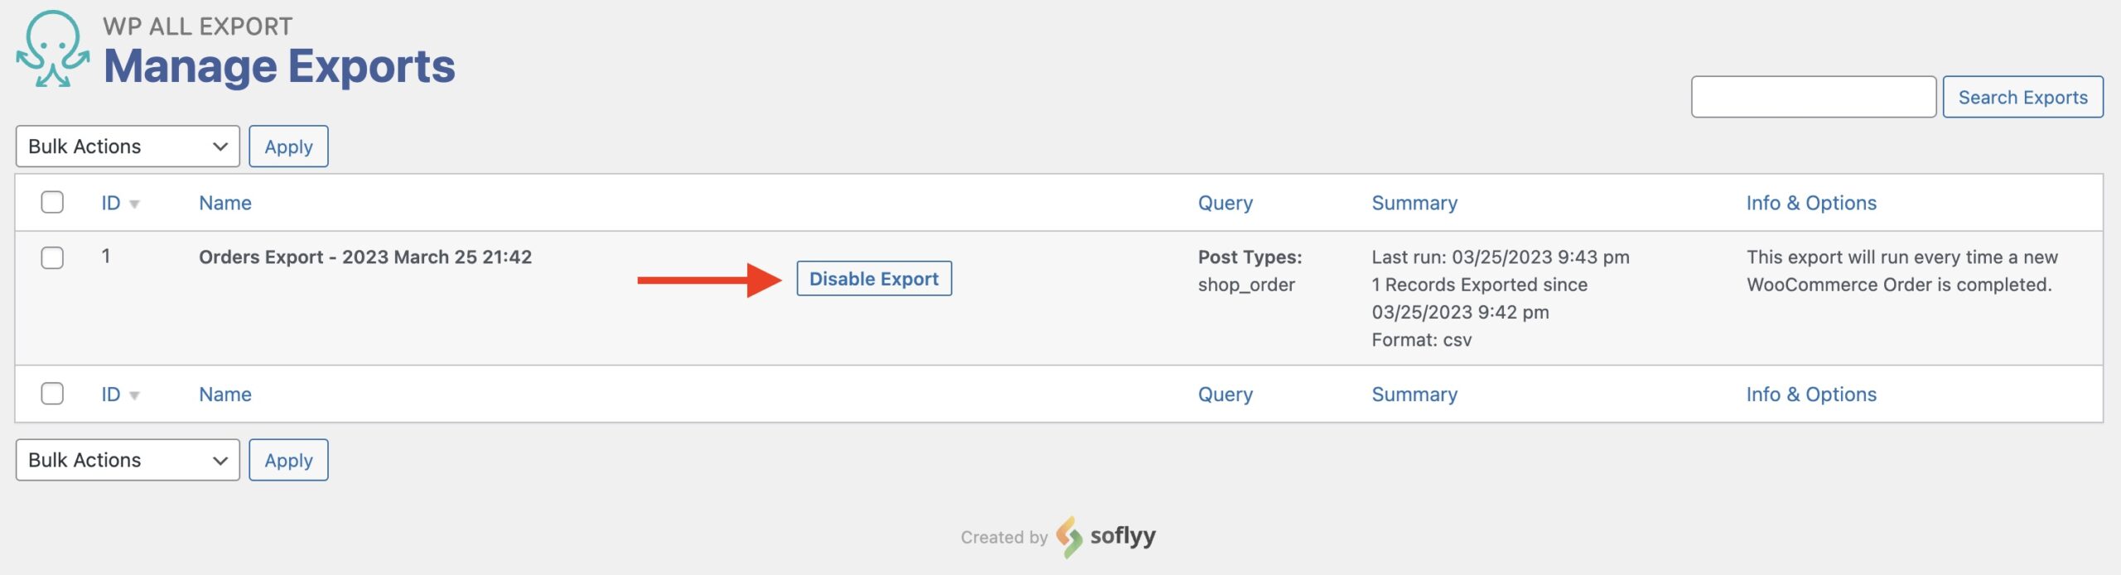Click the Summary column header
Image resolution: width=2121 pixels, height=575 pixels.
click(1413, 204)
